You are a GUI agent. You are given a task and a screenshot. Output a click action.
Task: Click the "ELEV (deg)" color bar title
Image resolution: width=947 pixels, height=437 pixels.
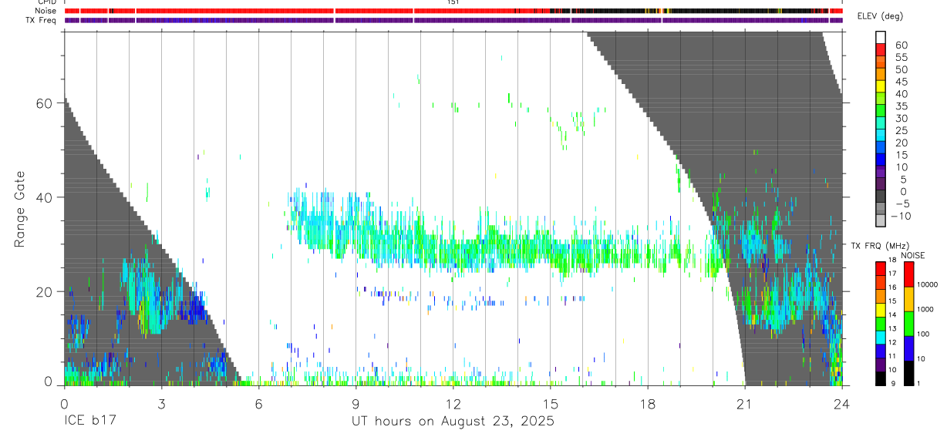881,16
